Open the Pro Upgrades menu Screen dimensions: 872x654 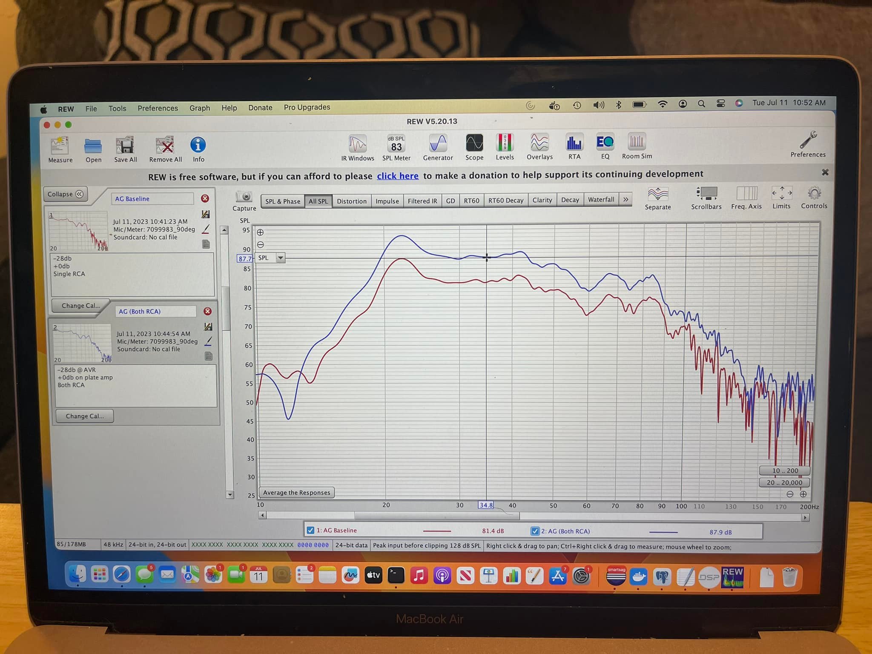(x=307, y=107)
